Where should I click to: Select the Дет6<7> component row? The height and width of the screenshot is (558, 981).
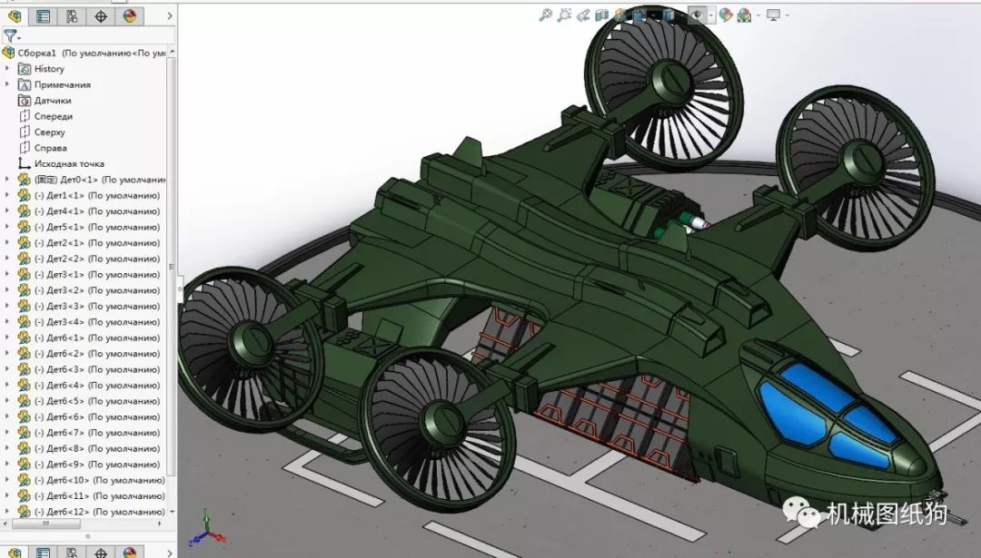pos(89,433)
